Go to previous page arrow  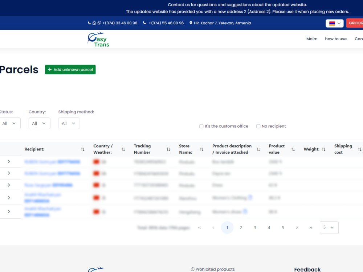(213, 228)
